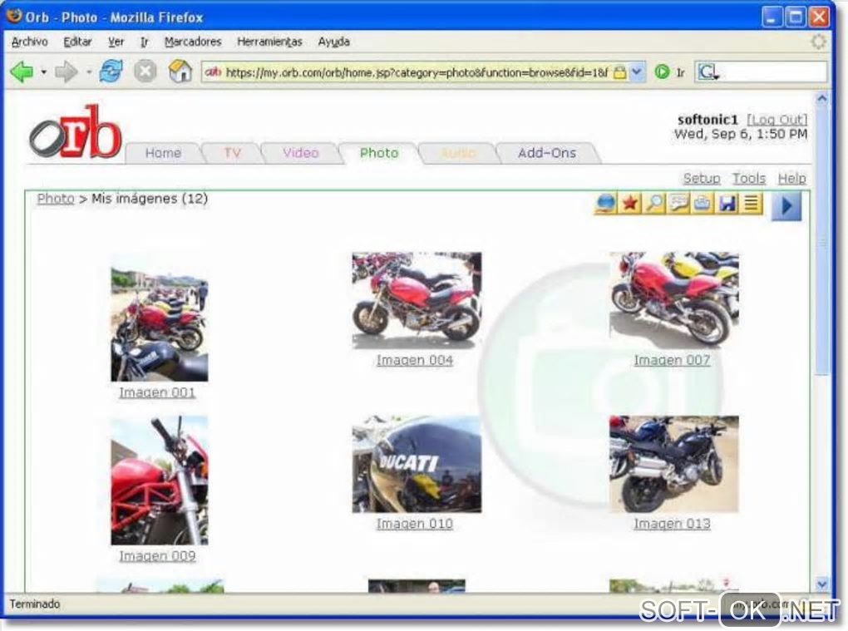This screenshot has height=631, width=848.
Task: Open the Imagen 009 link
Action: click(157, 556)
